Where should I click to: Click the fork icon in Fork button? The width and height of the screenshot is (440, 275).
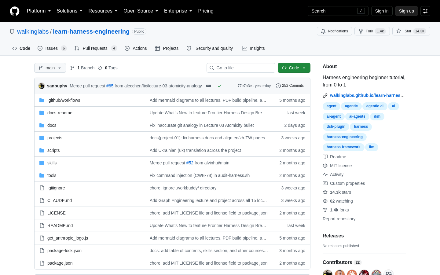361,31
